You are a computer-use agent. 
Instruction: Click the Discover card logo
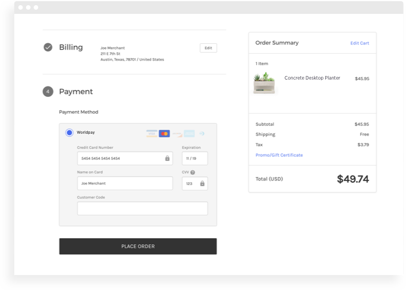click(x=177, y=133)
